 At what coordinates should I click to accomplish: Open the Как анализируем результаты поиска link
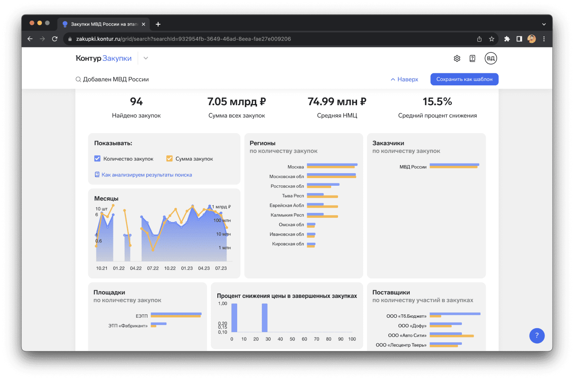(x=147, y=175)
